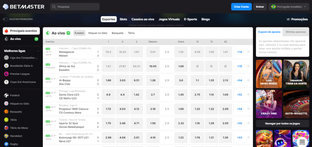This screenshot has height=147, width=312.
Task: Filter live events by Basquete
Action: pos(118,33)
